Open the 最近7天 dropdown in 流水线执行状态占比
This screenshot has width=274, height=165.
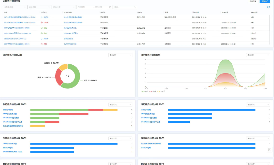[x=120, y=55]
